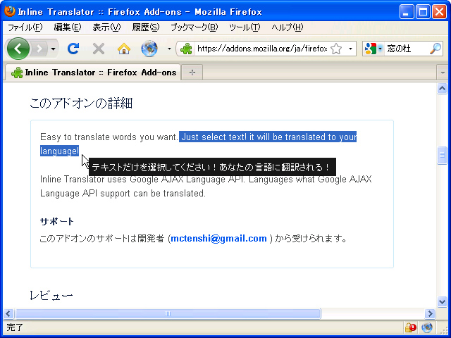The height and width of the screenshot is (338, 451).
Task: Click the サポート heading
Action: pos(57,221)
